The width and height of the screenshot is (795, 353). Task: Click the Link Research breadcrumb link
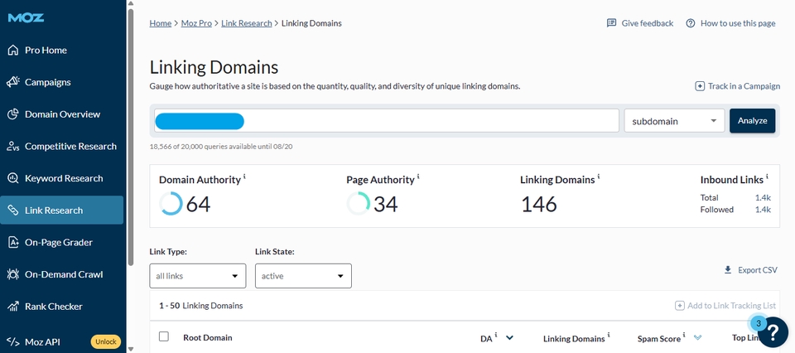point(247,23)
